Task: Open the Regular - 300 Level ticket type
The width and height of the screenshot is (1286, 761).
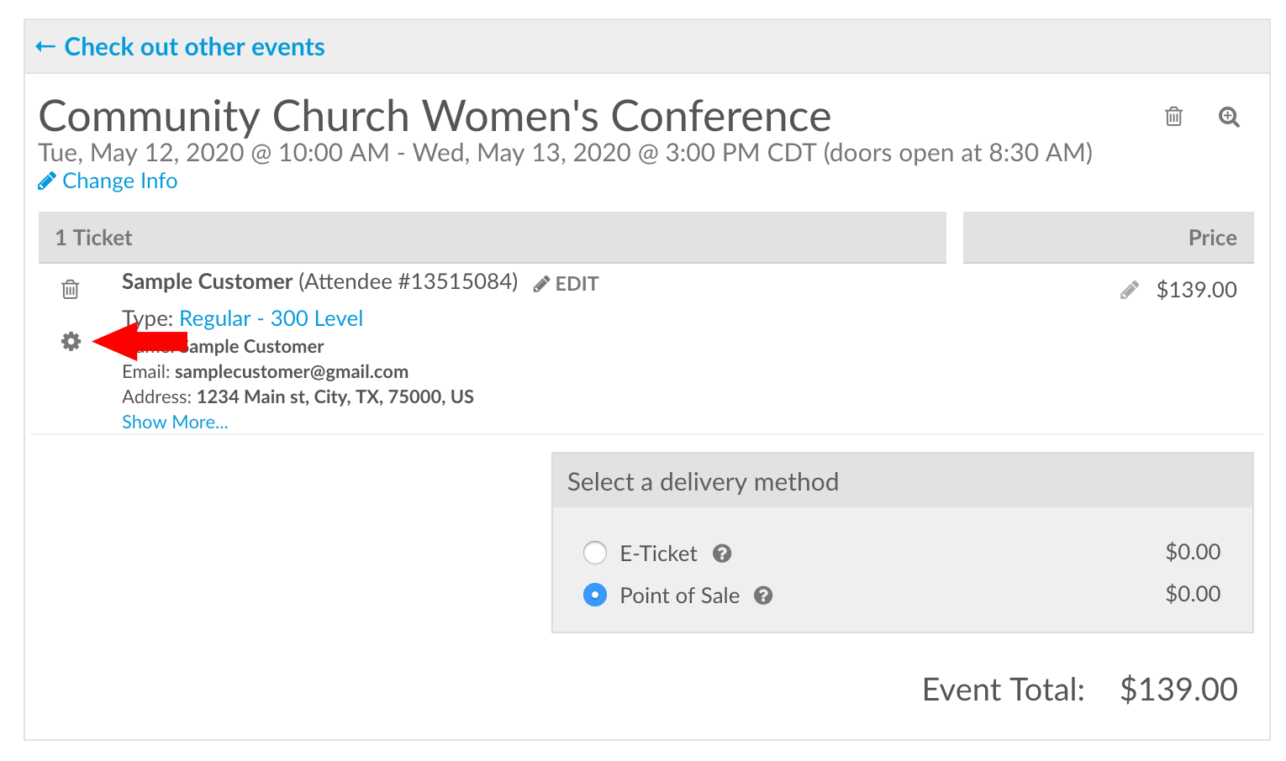Action: point(271,318)
